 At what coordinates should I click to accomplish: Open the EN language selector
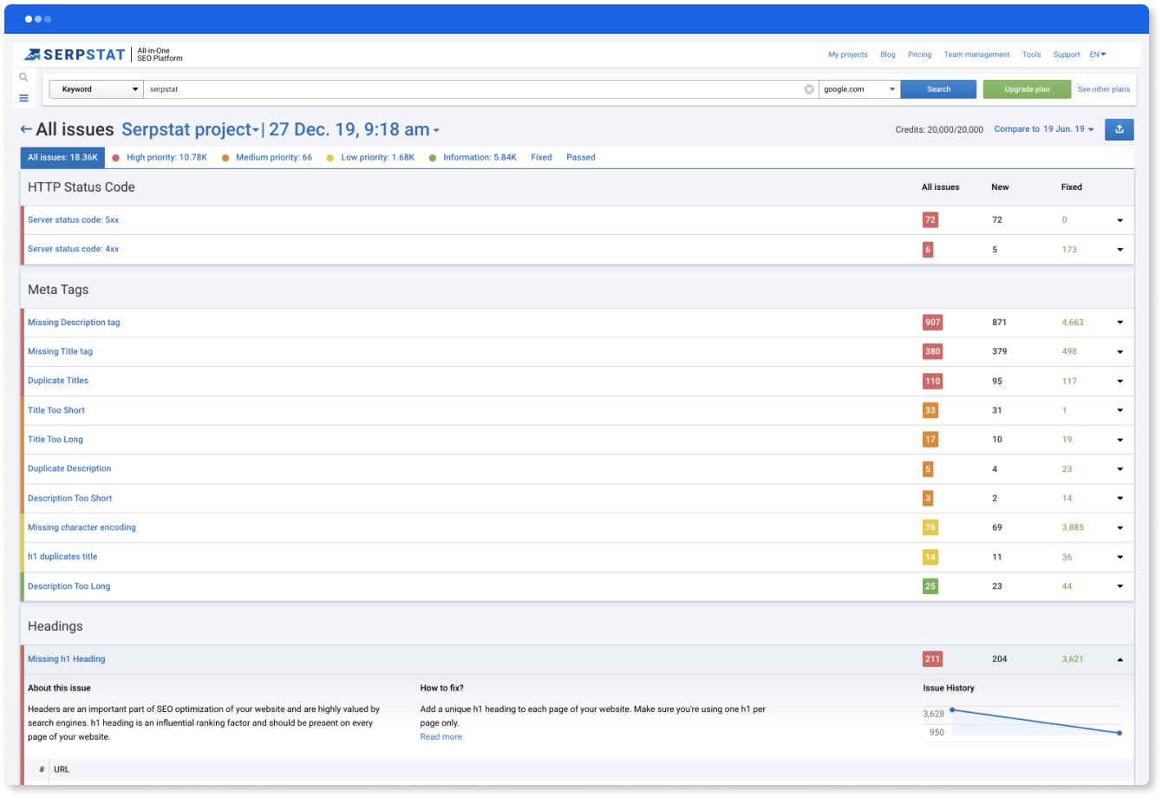point(1098,55)
